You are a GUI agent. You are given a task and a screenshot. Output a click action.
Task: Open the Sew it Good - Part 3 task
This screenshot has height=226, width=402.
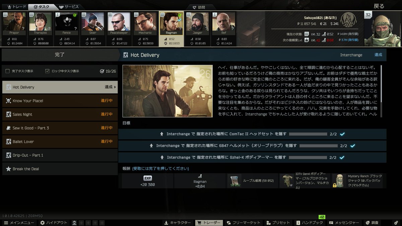tap(60, 128)
